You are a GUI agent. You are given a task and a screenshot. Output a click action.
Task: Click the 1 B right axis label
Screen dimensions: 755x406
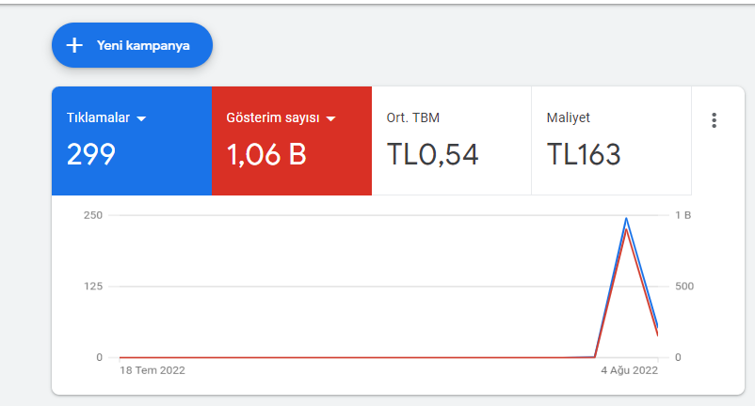[683, 215]
